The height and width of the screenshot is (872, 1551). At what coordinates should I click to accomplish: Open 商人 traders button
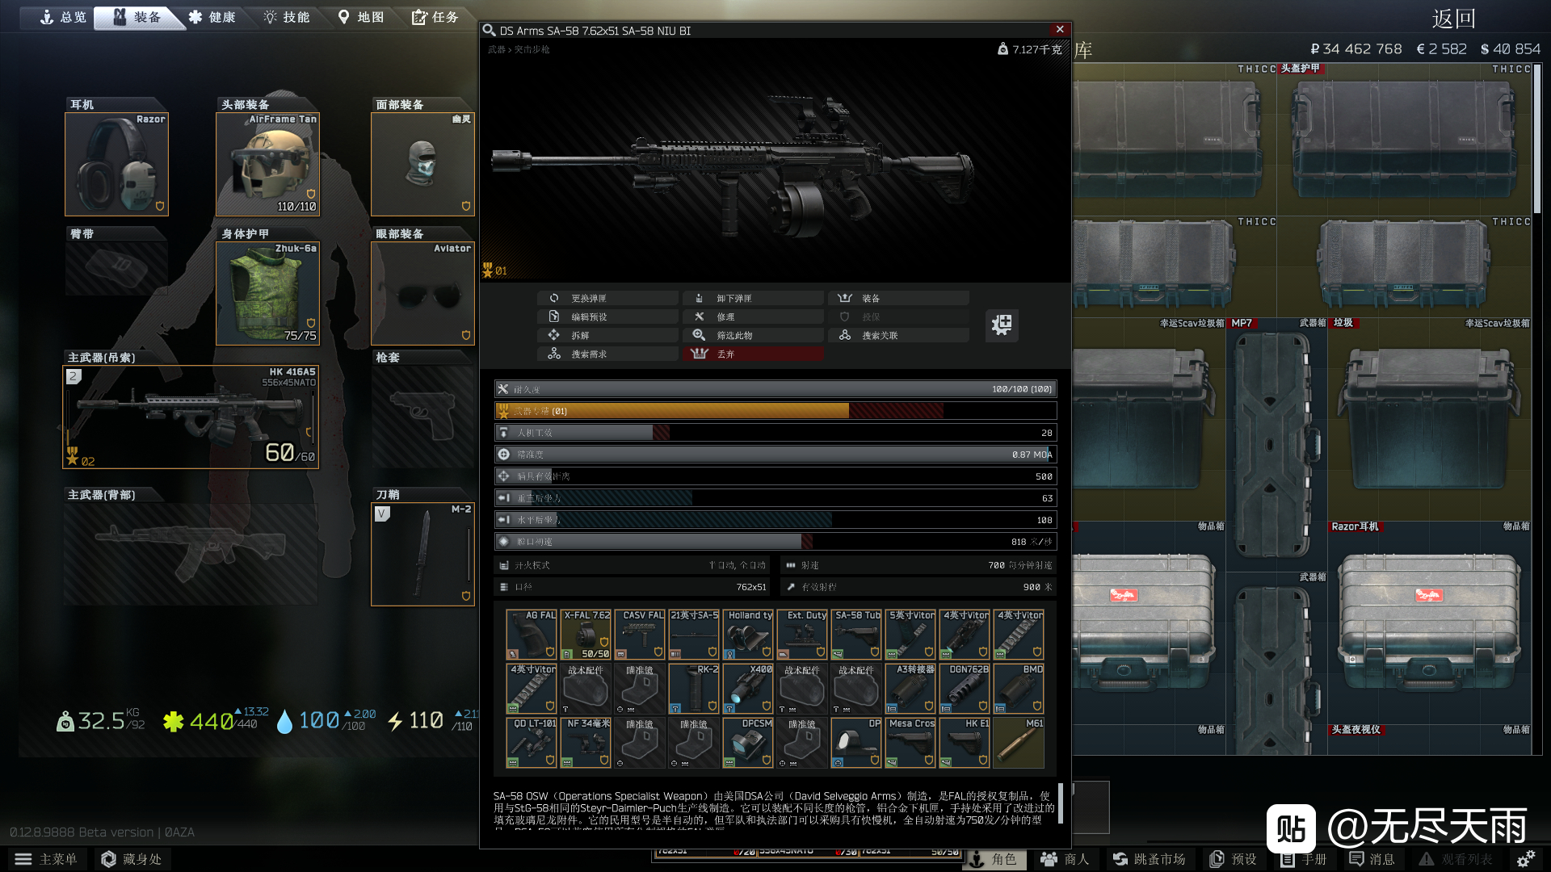click(1066, 859)
